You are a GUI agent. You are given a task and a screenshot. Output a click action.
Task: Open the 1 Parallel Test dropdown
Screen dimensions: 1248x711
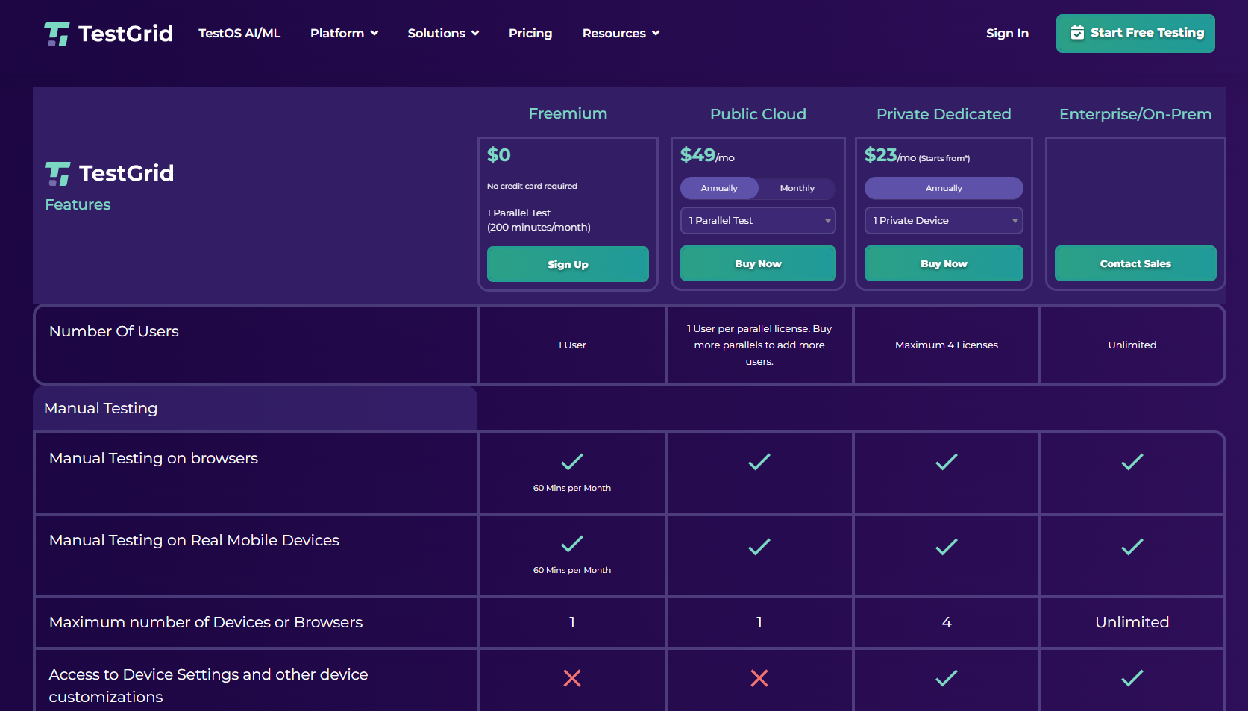(x=758, y=220)
